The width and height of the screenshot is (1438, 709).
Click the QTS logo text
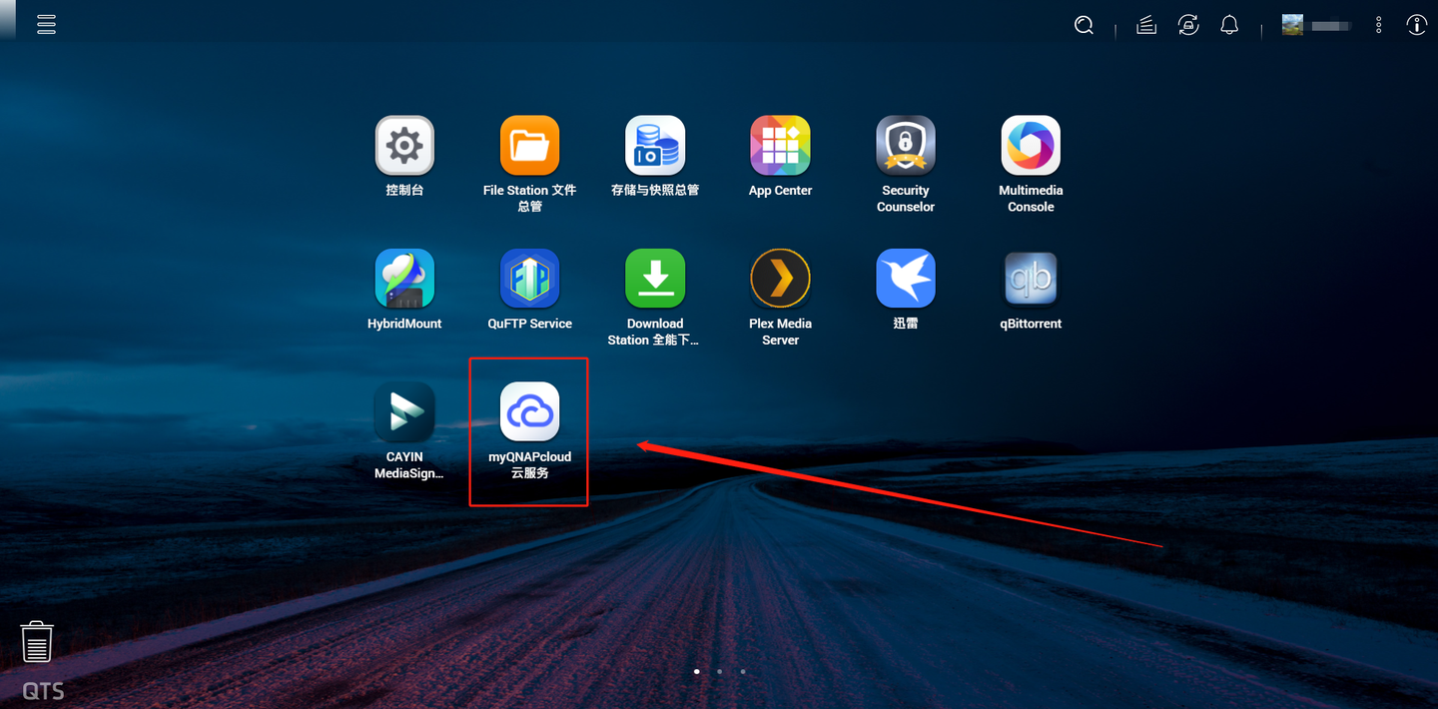tap(43, 691)
